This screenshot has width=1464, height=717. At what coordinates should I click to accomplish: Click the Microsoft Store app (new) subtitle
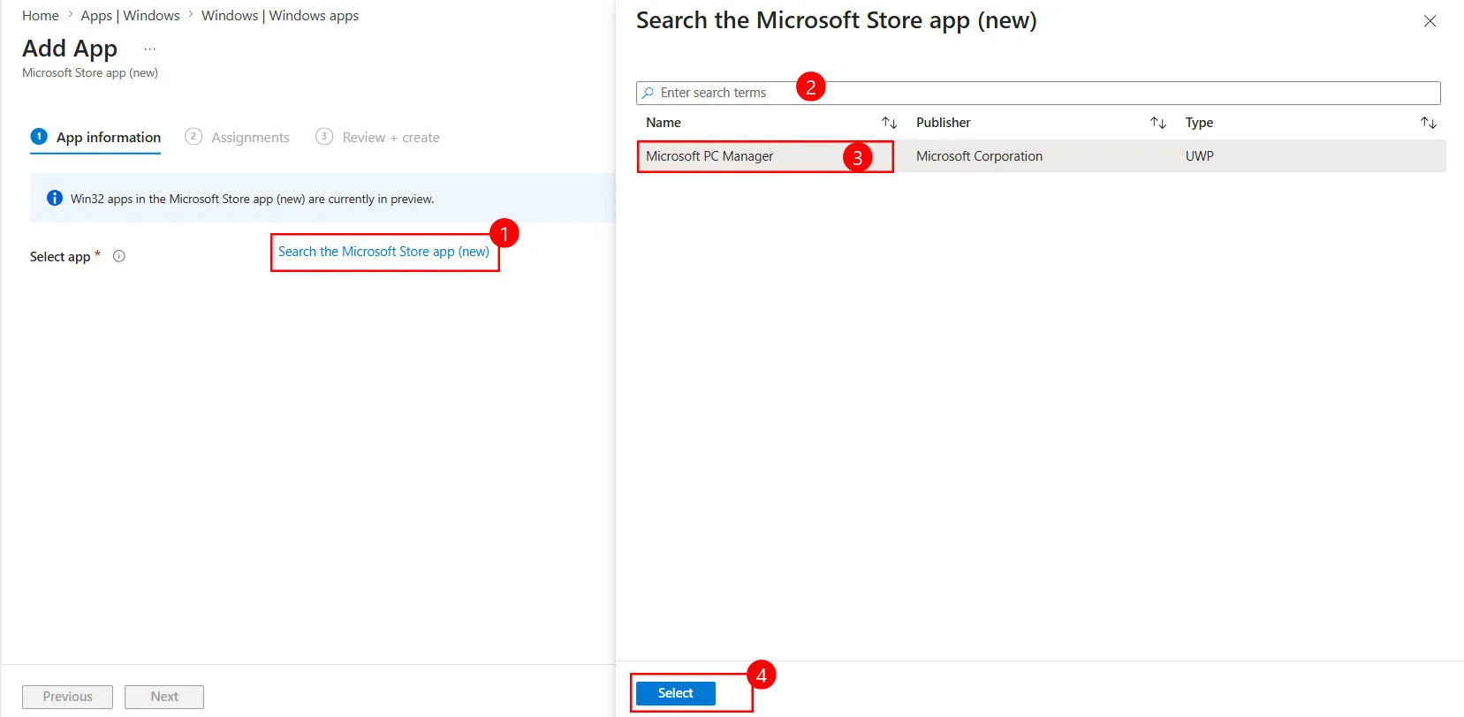pos(90,73)
